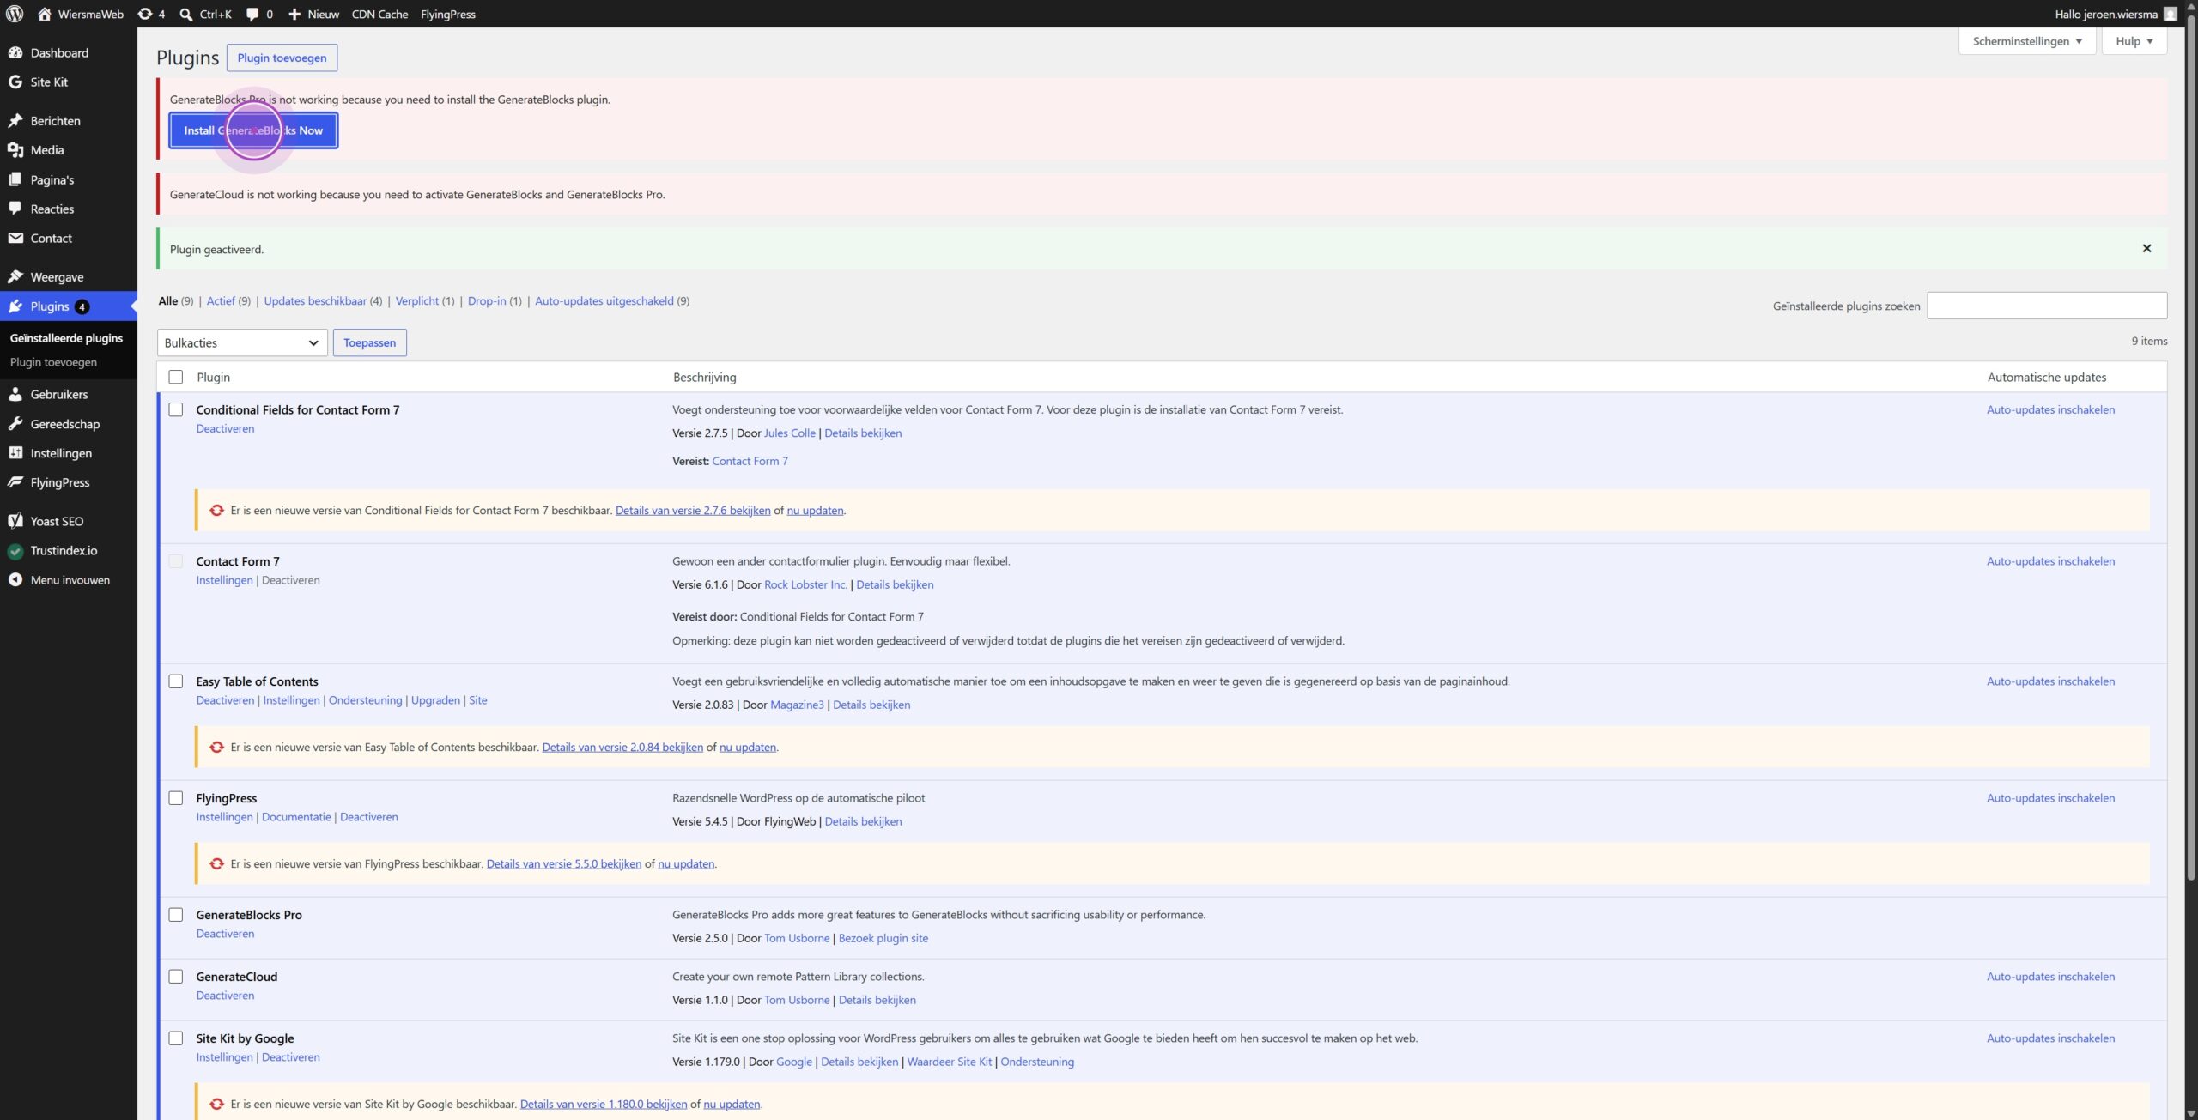
Task: Click the installed plugins search field
Action: (x=2047, y=306)
